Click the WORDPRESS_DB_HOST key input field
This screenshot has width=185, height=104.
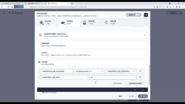[x=64, y=77]
